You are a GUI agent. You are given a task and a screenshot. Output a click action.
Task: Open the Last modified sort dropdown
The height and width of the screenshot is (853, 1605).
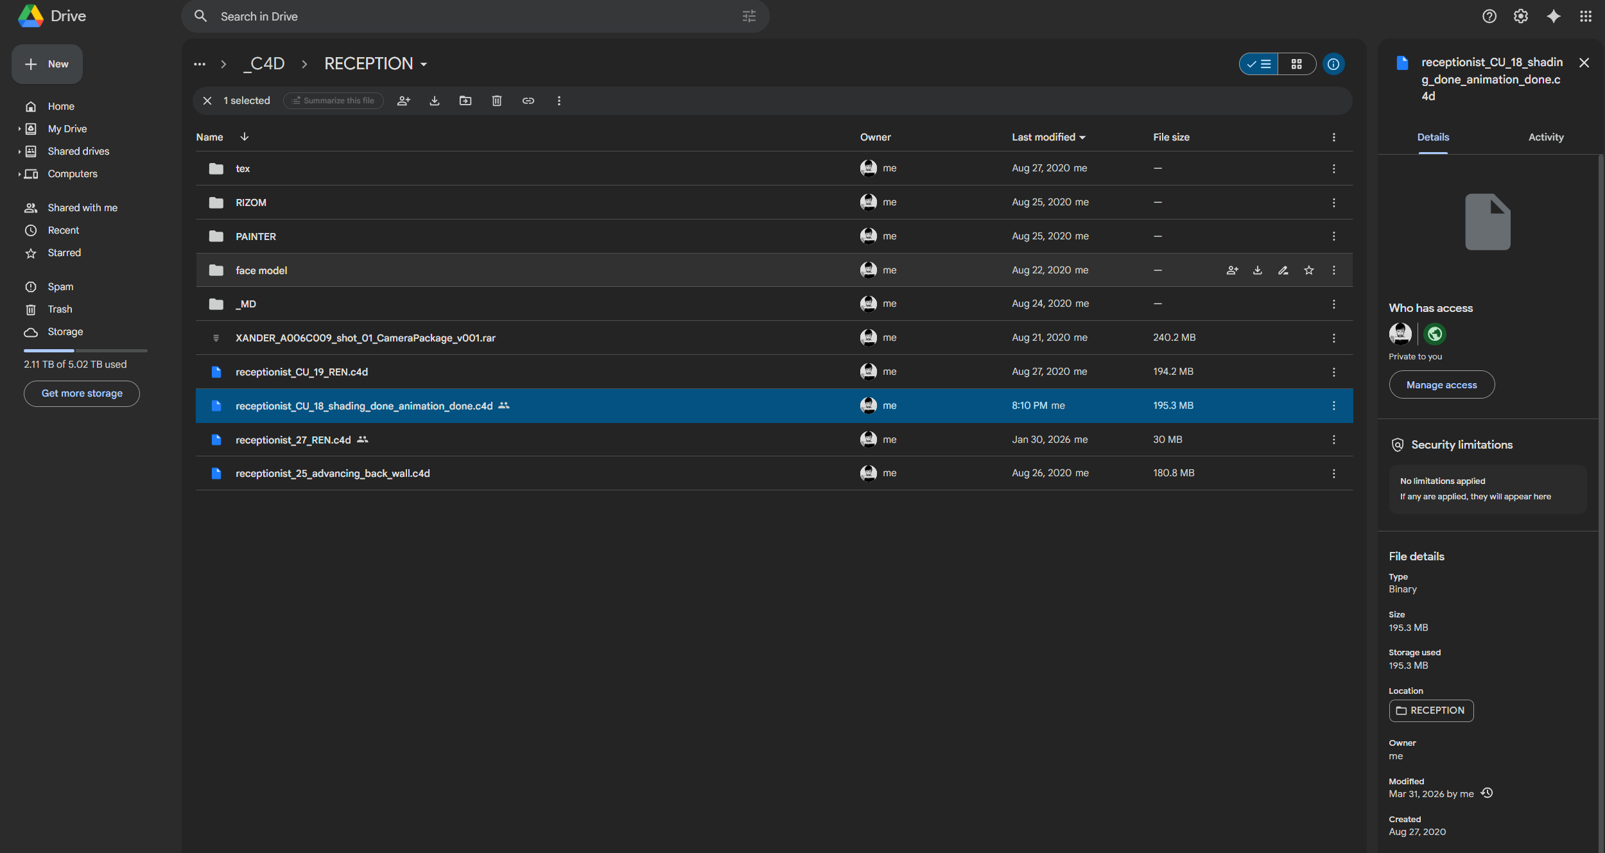[x=1082, y=137]
